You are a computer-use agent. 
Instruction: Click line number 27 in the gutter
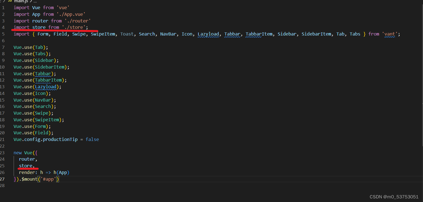click(x=3, y=179)
